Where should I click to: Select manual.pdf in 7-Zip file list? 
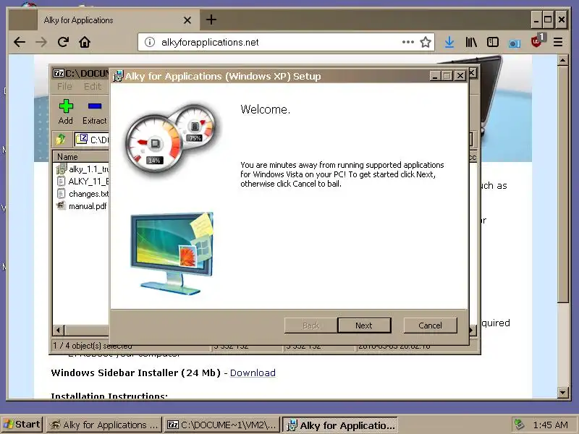(82, 206)
